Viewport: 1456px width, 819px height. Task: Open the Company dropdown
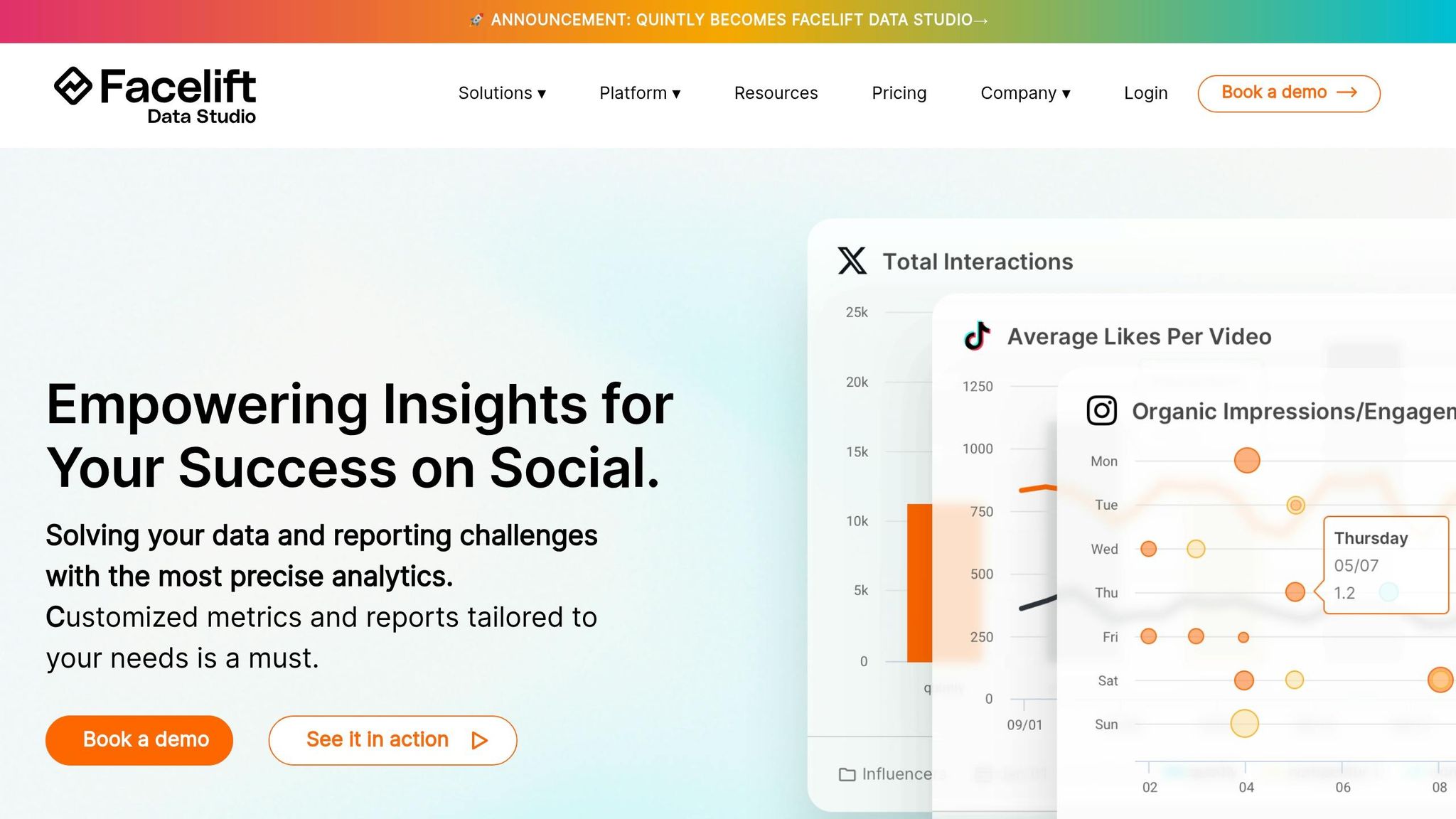[x=1024, y=93]
